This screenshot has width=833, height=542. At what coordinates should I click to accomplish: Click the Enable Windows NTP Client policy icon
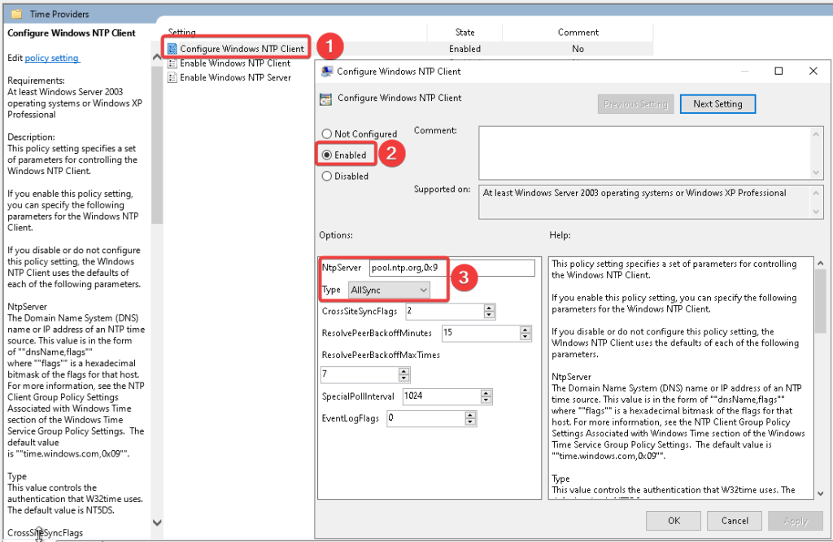point(172,63)
